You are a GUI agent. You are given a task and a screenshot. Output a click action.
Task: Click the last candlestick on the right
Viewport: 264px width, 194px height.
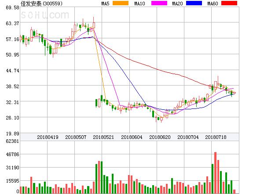click(x=235, y=93)
